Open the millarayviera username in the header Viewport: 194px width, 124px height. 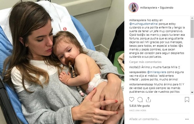pos(149,7)
